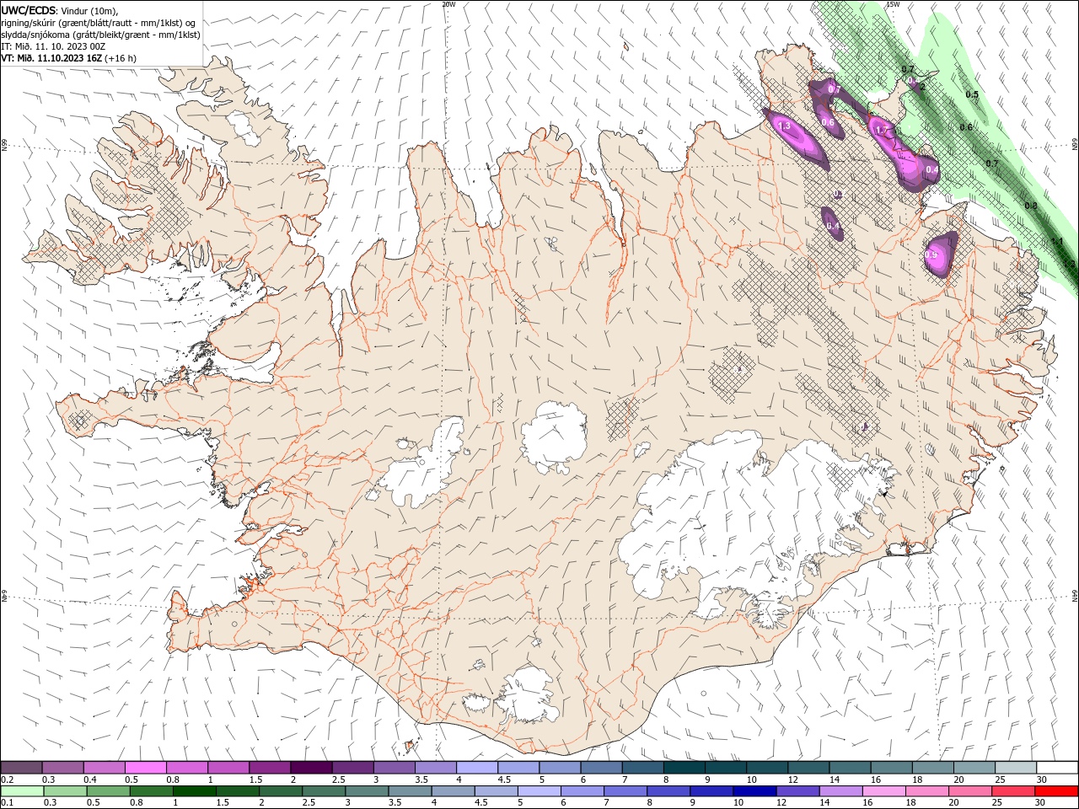
Task: Select the 'VT: Mið. 11.10.2023 16Z' line
Action: (x=51, y=58)
